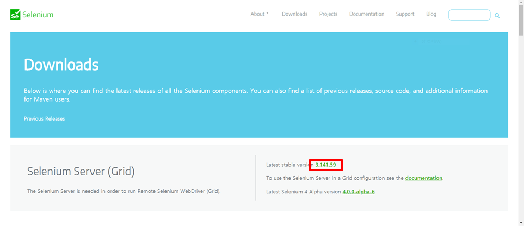Open the Previous Releases link
The image size is (524, 226).
tap(45, 118)
